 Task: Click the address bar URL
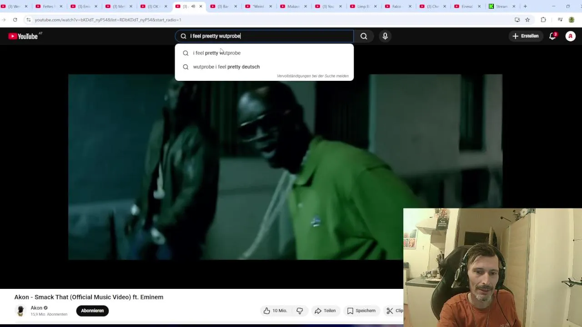click(x=108, y=20)
